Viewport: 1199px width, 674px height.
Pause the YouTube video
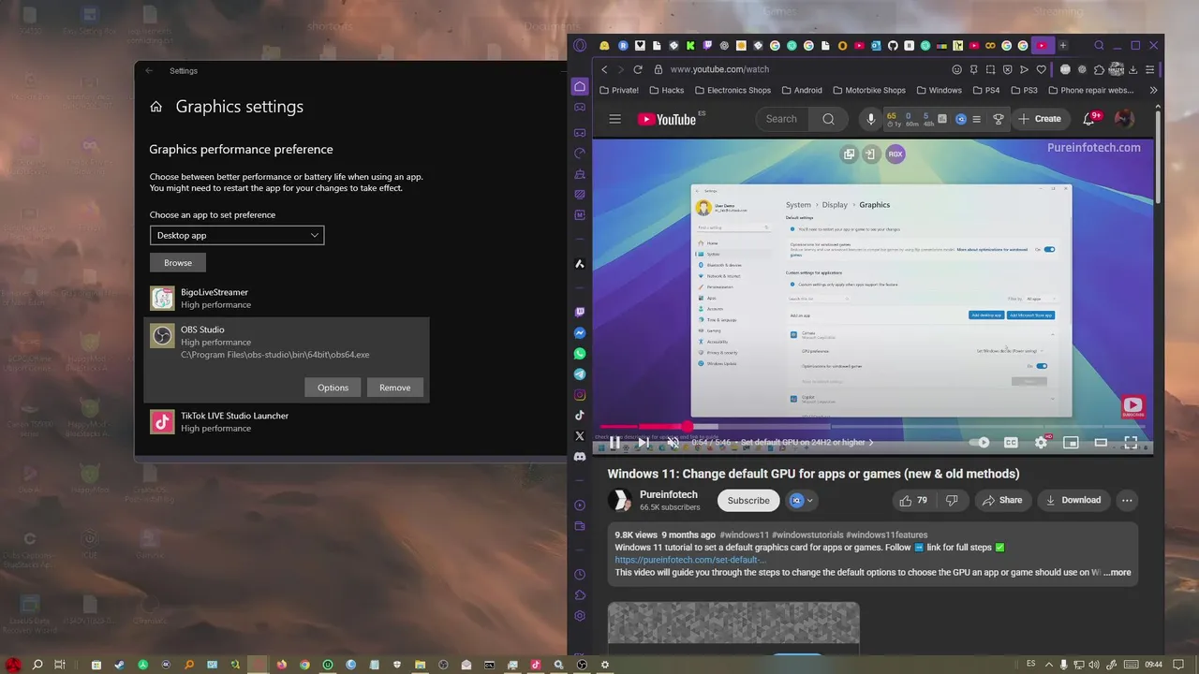tap(614, 442)
